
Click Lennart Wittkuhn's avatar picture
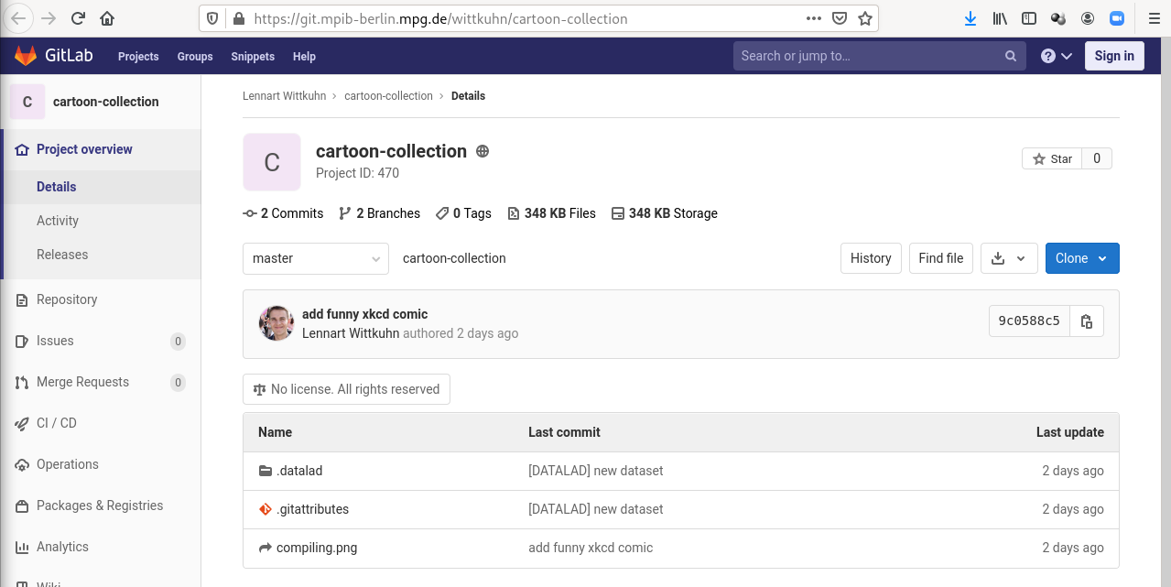276,323
